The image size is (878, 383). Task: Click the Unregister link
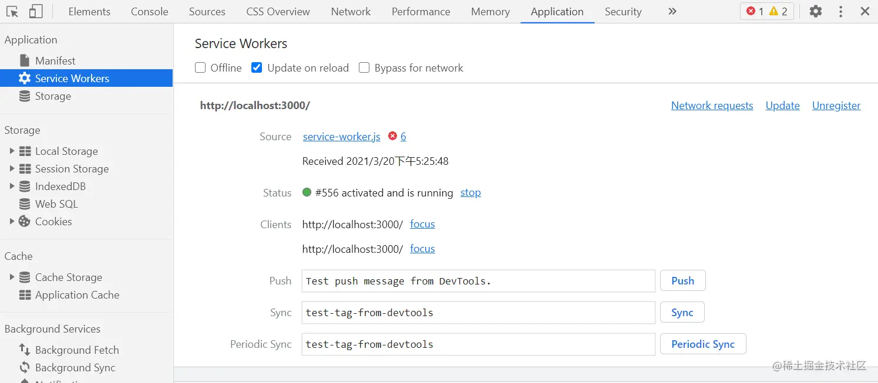pyautogui.click(x=836, y=106)
